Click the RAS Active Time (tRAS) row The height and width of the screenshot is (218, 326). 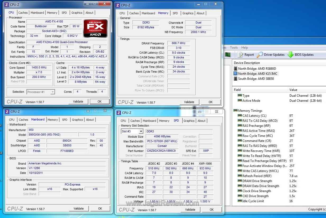[x=279, y=131]
